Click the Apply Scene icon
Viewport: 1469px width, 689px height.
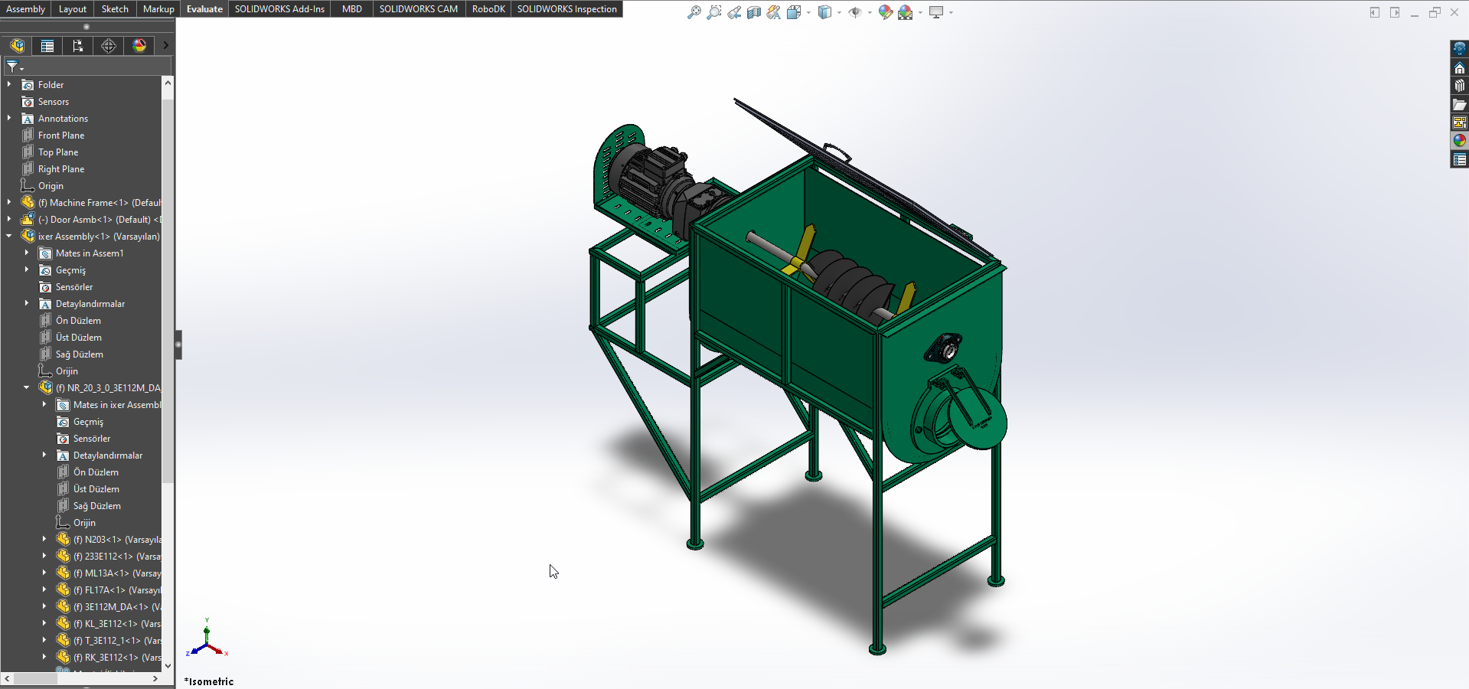pyautogui.click(x=906, y=12)
